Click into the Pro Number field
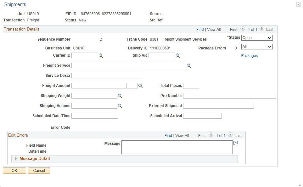 (x=229, y=95)
